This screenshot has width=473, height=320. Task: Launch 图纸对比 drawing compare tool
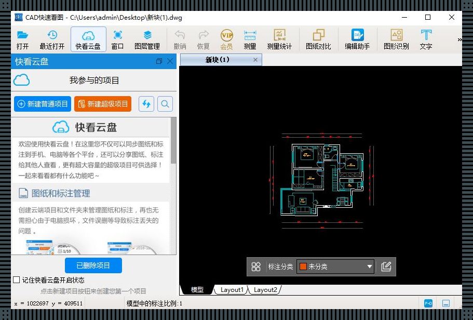(x=318, y=39)
